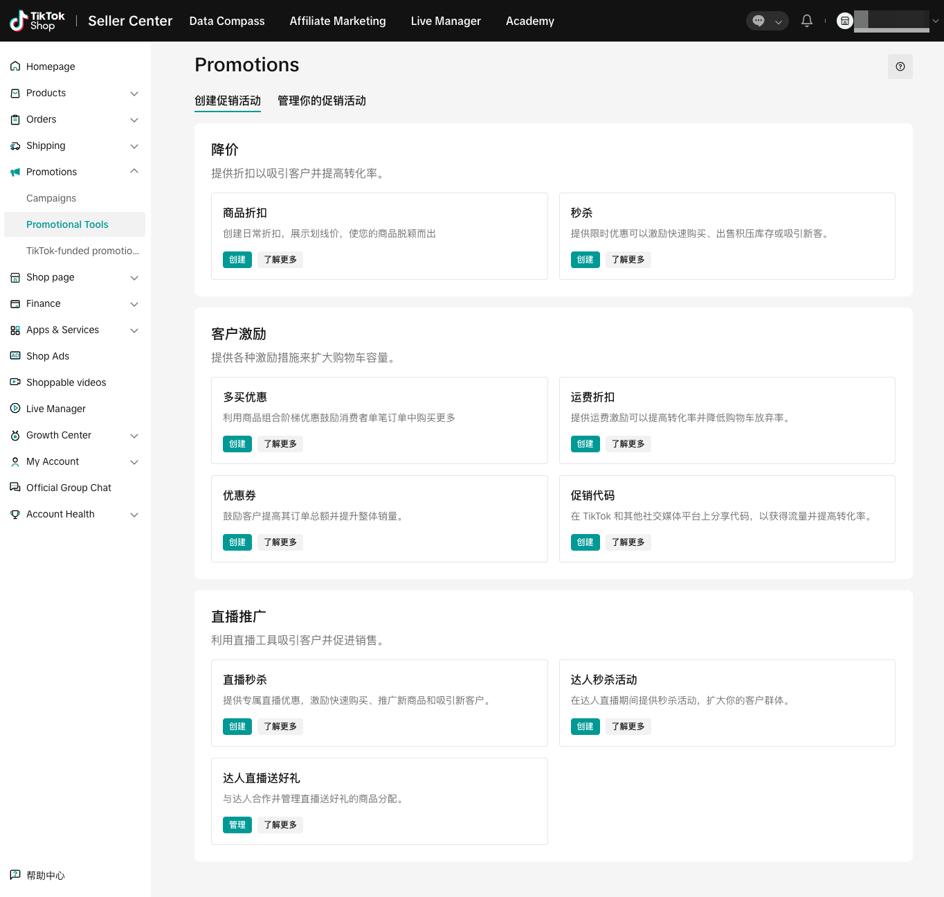Image resolution: width=944 pixels, height=897 pixels.
Task: Click 创建 for 优惠券
Action: click(x=237, y=542)
